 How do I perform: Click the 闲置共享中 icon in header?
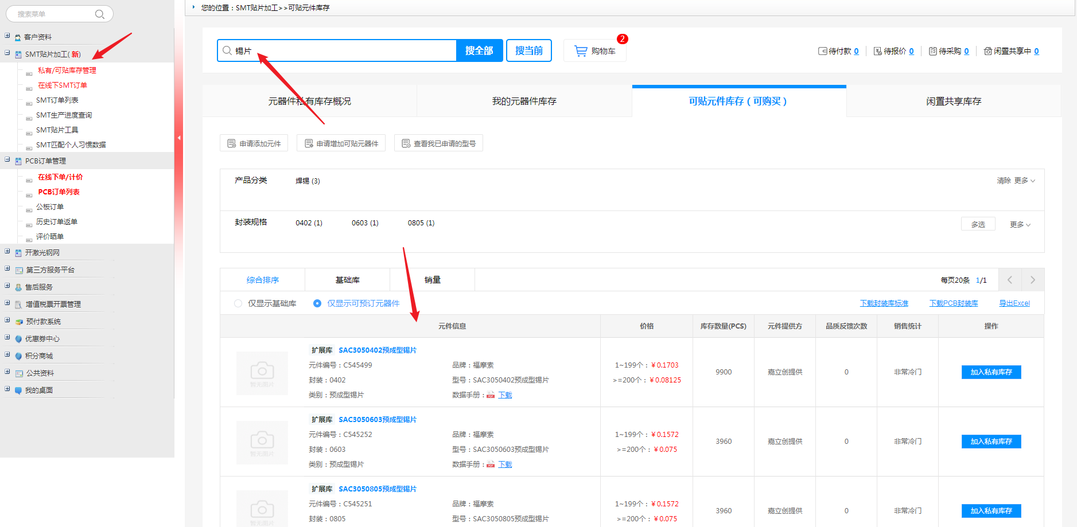click(x=988, y=51)
